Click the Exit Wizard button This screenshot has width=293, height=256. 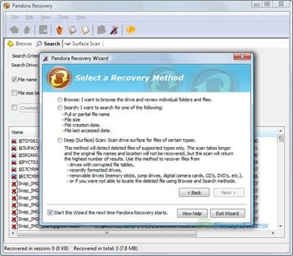[x=228, y=214]
